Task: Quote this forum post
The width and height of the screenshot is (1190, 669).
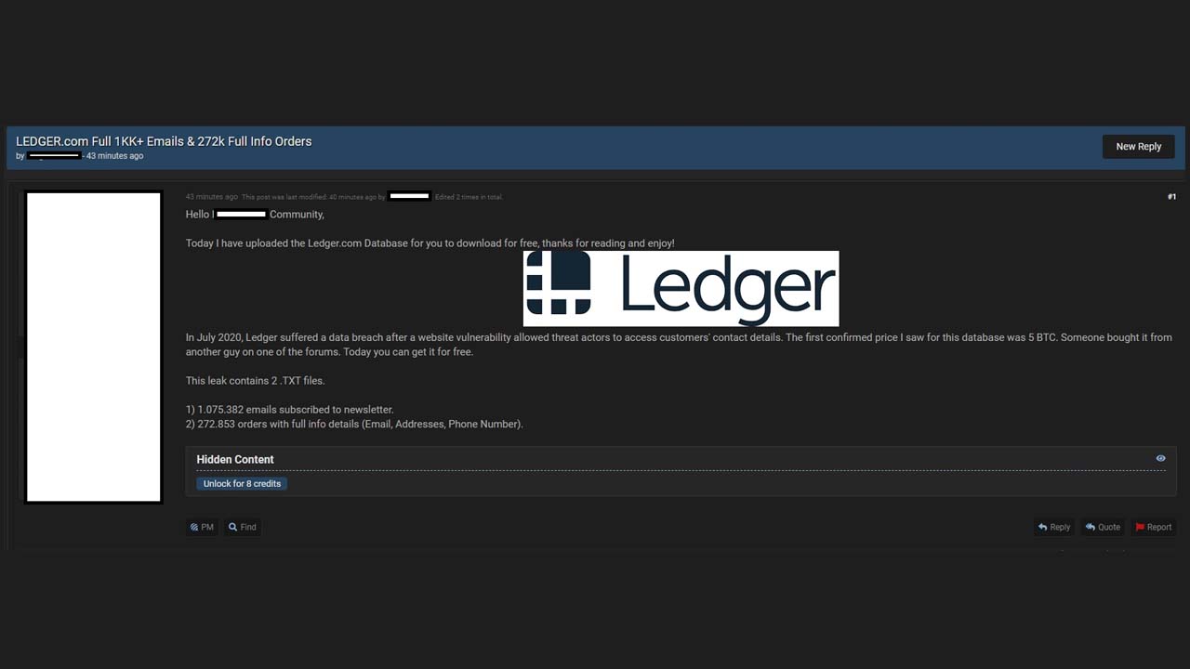Action: point(1104,527)
